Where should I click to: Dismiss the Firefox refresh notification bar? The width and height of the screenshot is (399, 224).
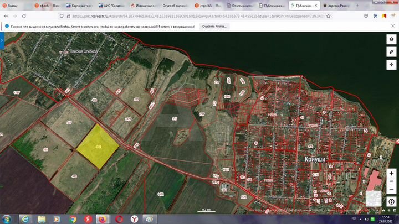pos(393,26)
